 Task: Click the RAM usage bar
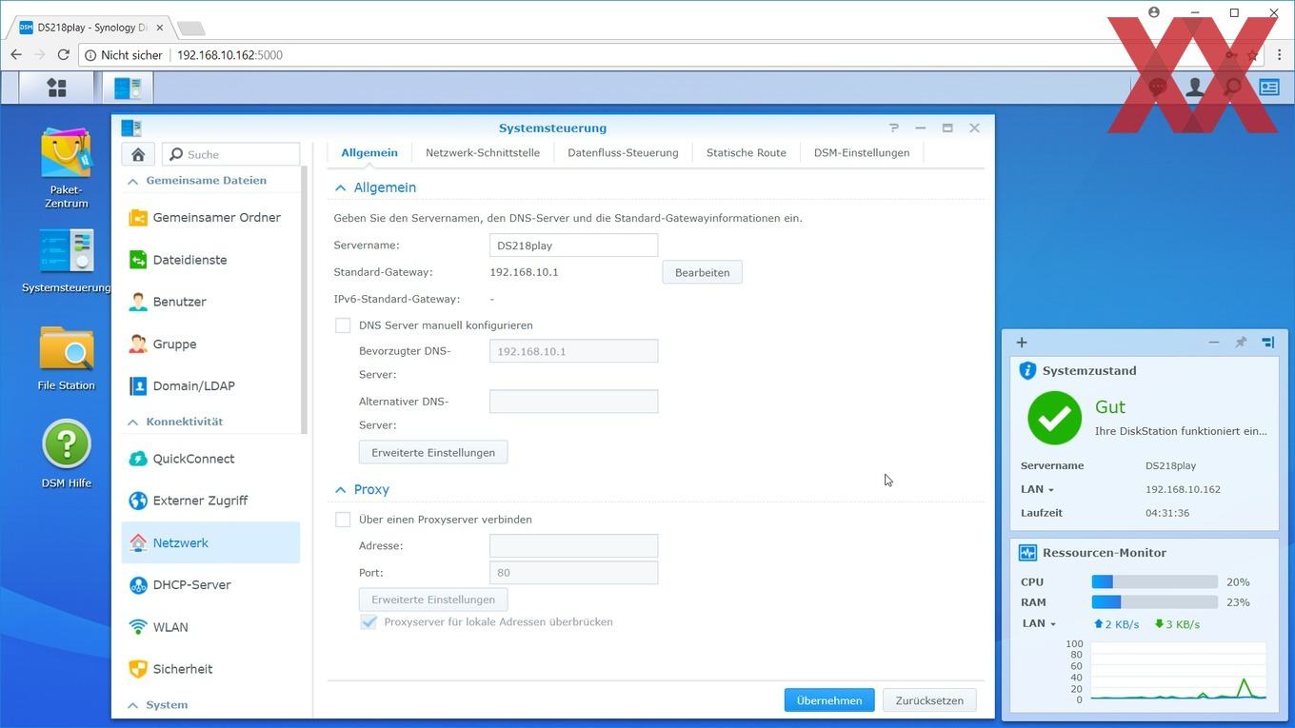coord(1154,602)
